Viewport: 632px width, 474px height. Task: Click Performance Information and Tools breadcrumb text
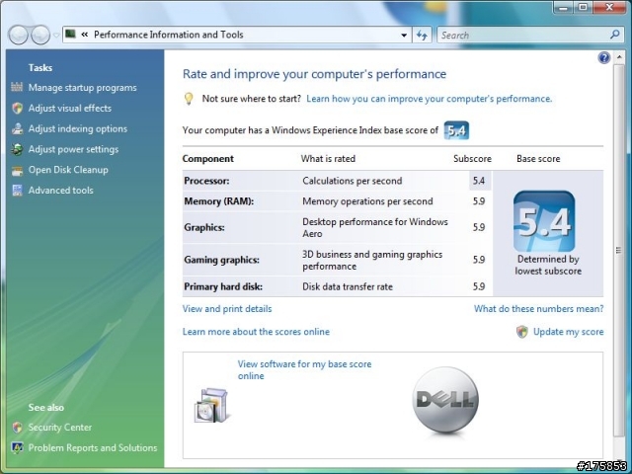tap(169, 35)
